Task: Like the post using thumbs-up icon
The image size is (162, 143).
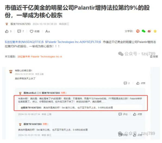Action: tap(7, 31)
